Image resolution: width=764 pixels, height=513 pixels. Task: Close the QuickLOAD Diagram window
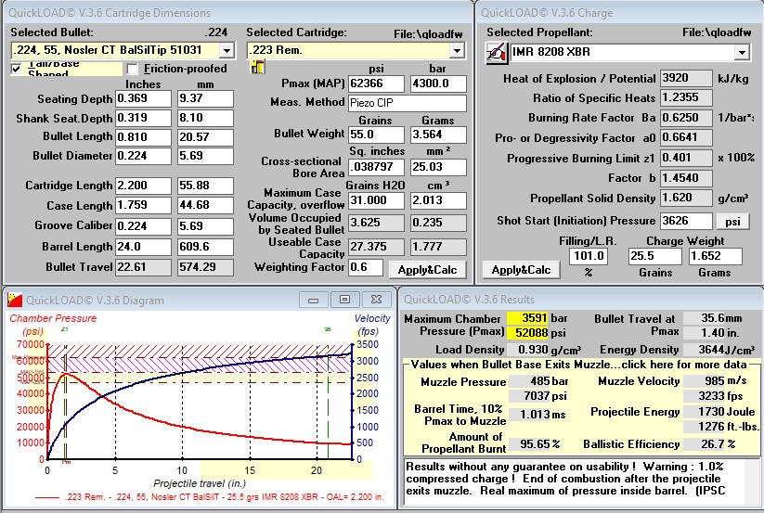pos(376,299)
